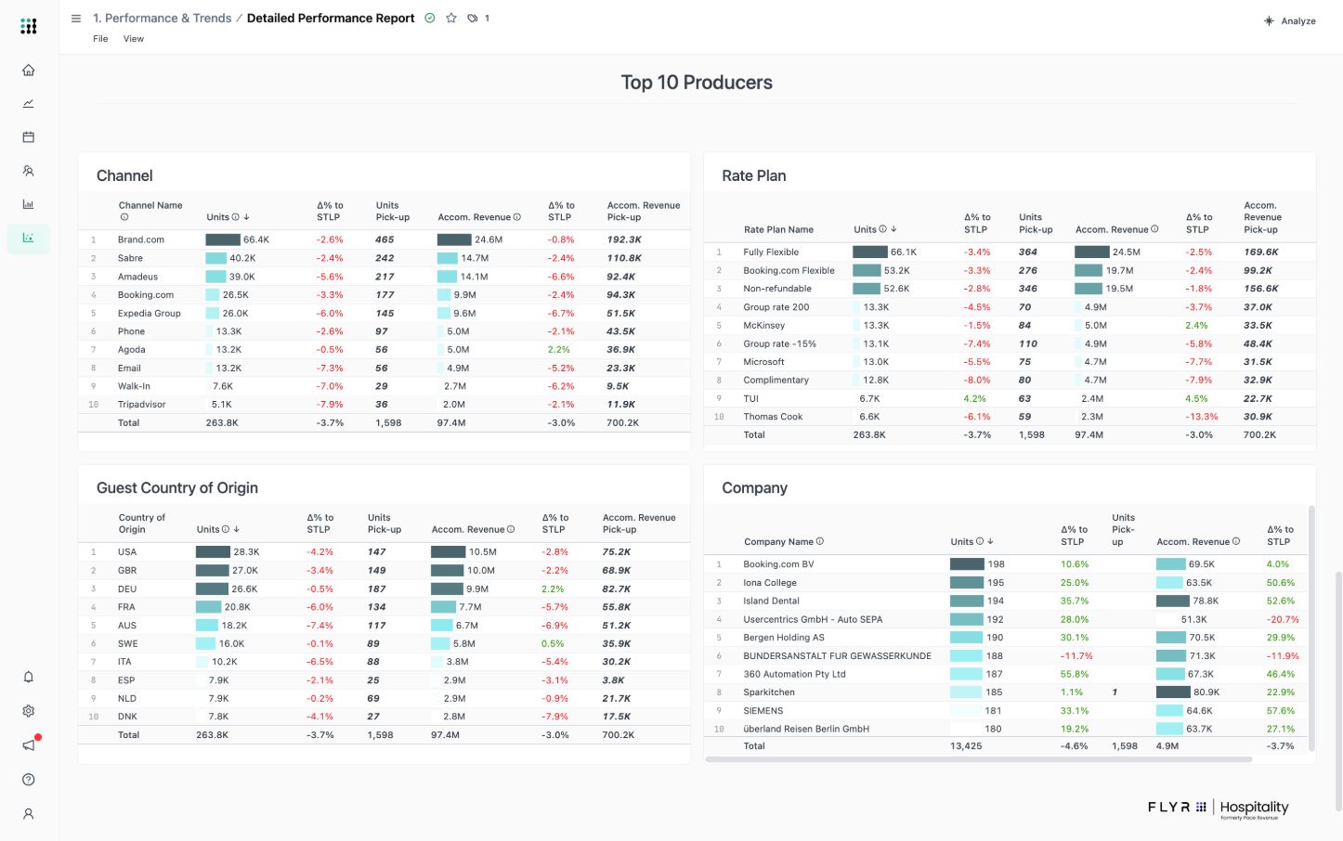Click the Detailed Performance Report title

(331, 19)
